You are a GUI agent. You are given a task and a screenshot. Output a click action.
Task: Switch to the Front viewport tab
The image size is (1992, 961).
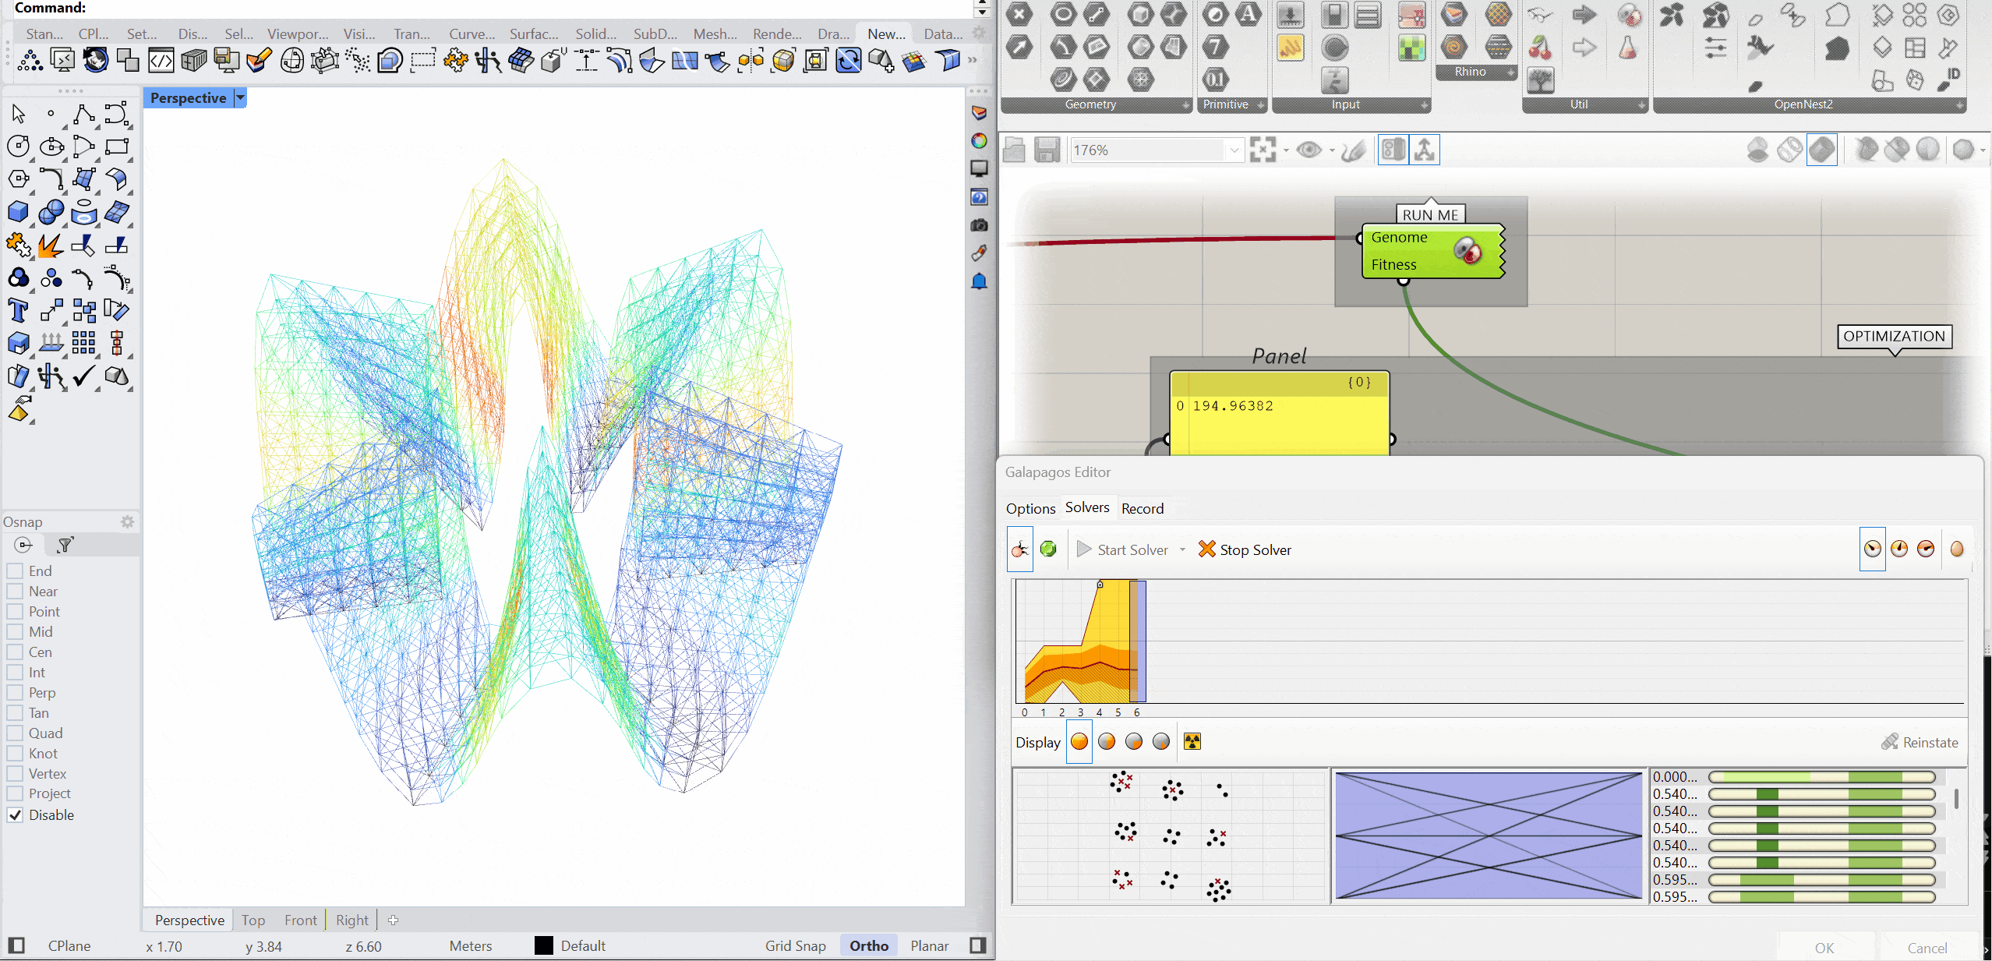tap(300, 920)
